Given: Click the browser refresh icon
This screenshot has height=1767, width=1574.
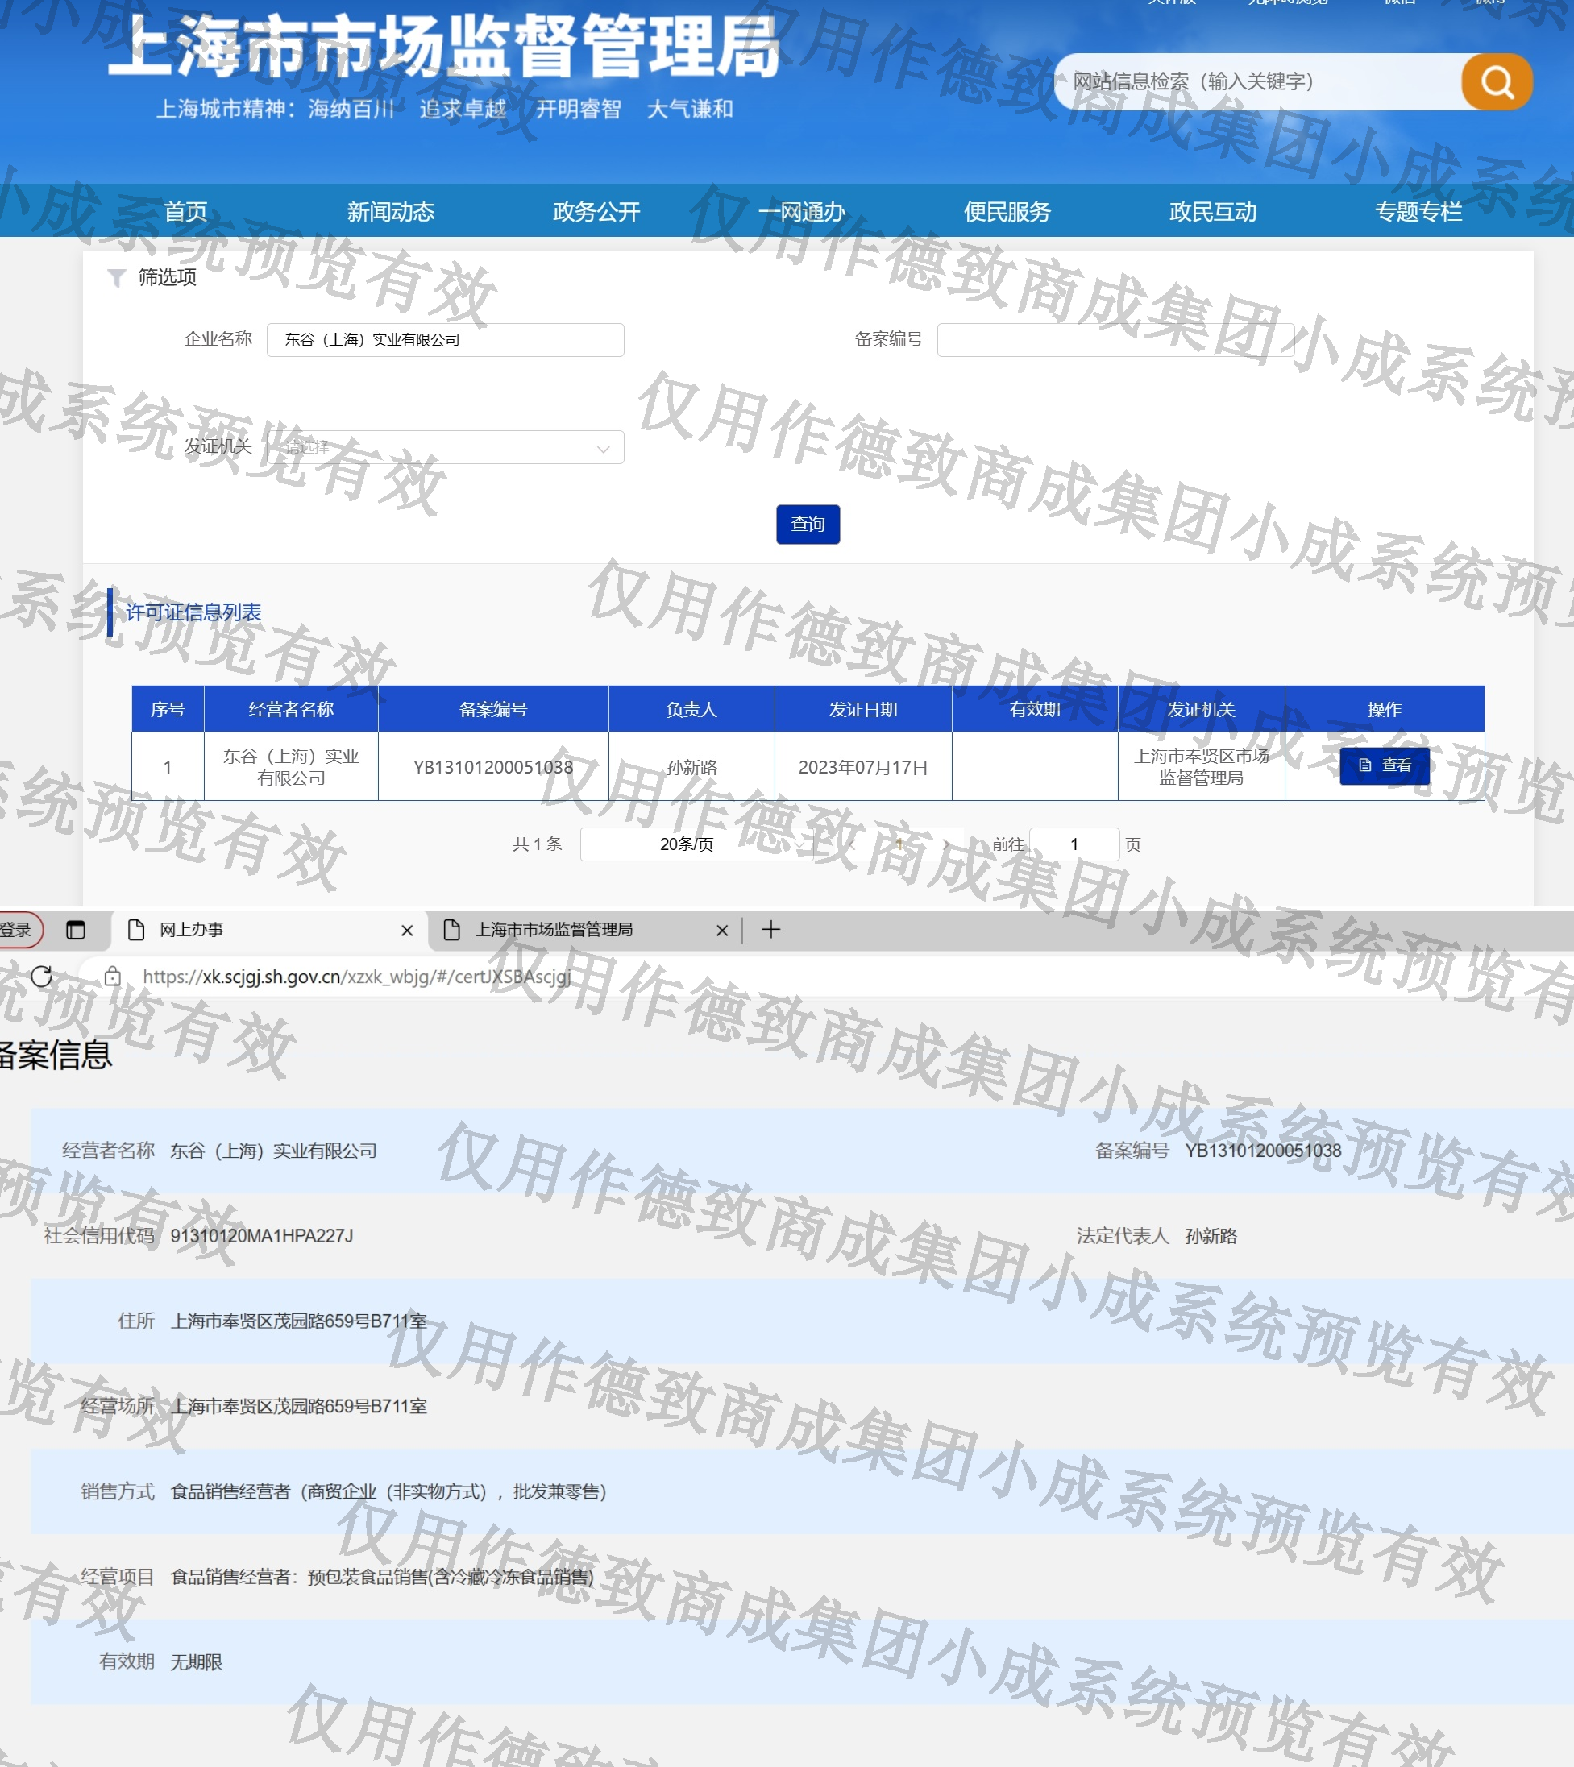Looking at the screenshot, I should point(42,976).
